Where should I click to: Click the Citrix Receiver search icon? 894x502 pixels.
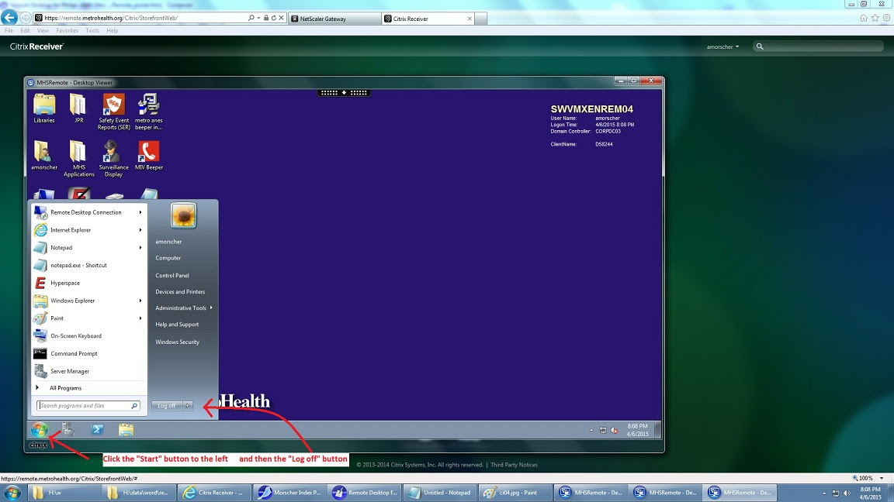tap(760, 46)
